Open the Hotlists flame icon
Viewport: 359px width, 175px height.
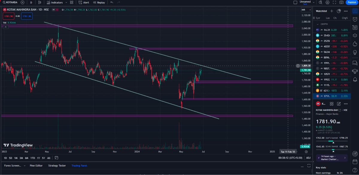pyautogui.click(x=355, y=44)
